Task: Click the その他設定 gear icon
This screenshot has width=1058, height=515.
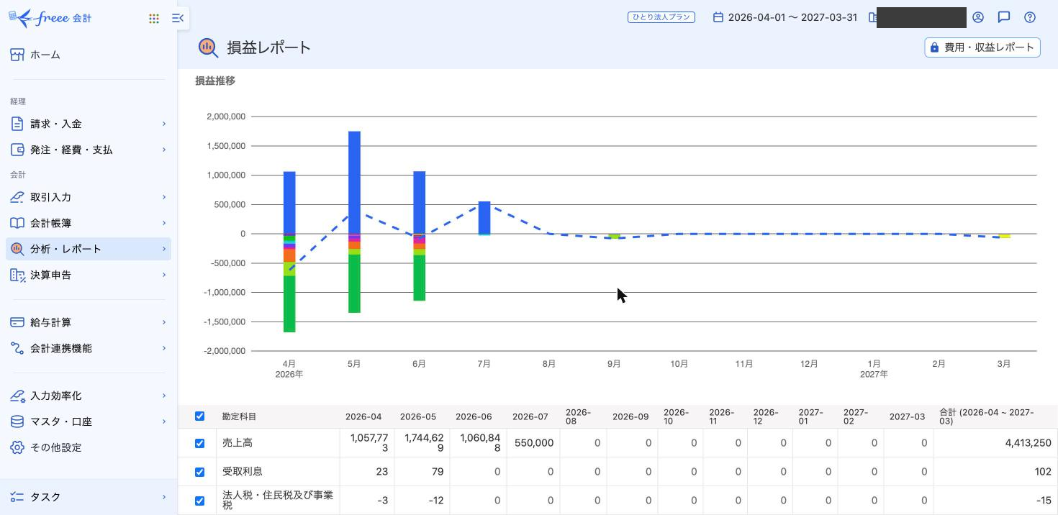Action: 17,447
